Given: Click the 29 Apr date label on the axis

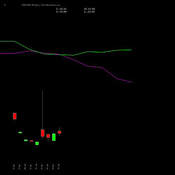Looking at the screenshot, I should click(53, 167).
